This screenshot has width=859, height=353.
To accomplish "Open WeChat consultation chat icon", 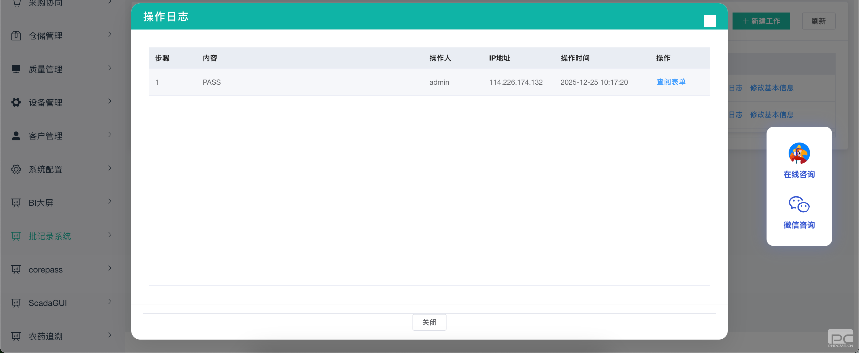I will coord(799,204).
